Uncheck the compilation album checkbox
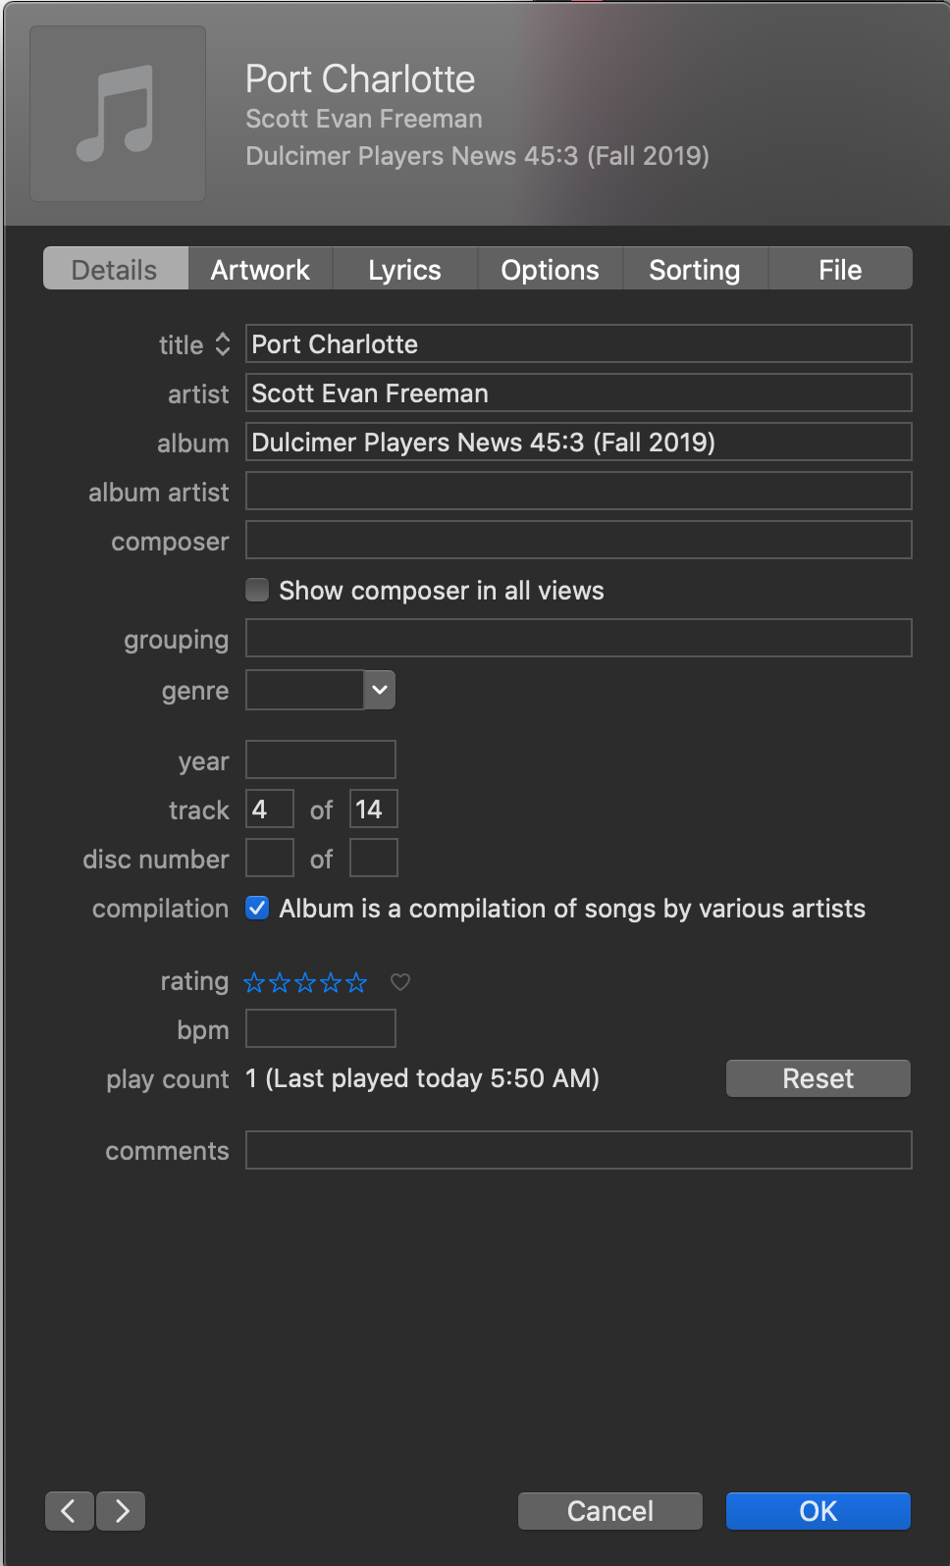Viewport: 950px width, 1566px height. click(256, 908)
